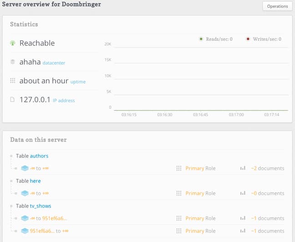This screenshot has height=242, width=295.
Task: Click the '-∞ to 951ef6a6...' shard range
Action: click(49, 218)
